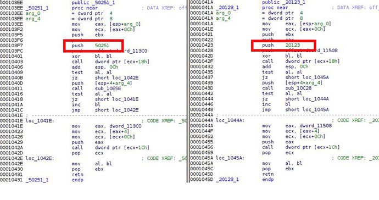Follow 'loc_1042E' in the jz at 0001040B
This screenshot has height=200, width=379.
(125, 77)
